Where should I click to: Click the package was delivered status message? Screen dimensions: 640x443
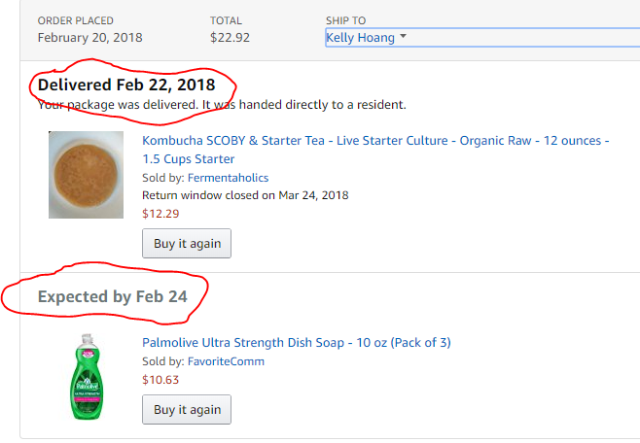click(222, 104)
